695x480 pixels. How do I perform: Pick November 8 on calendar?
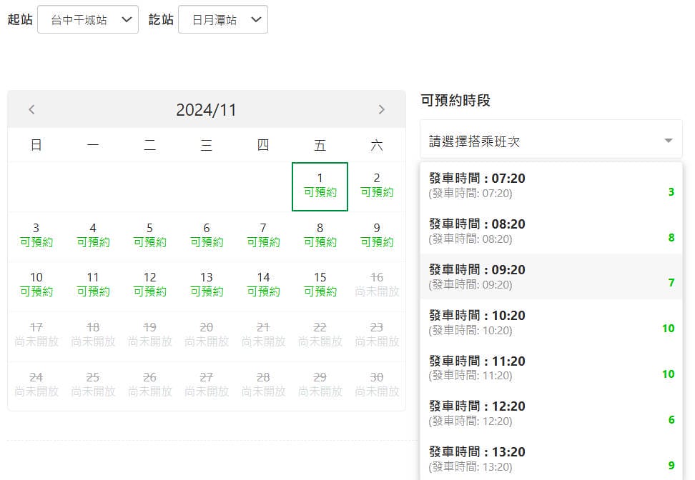[320, 236]
